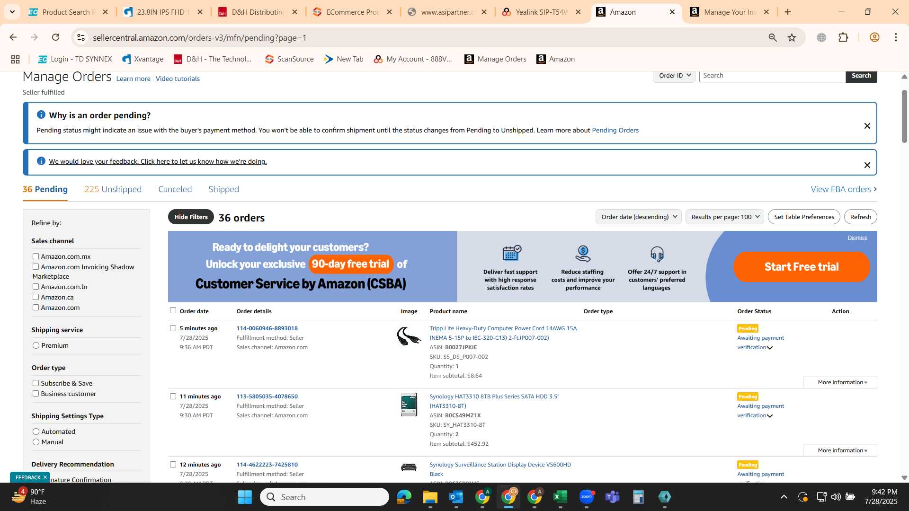Open Calculator from taskbar
Image resolution: width=909 pixels, height=511 pixels.
638,497
